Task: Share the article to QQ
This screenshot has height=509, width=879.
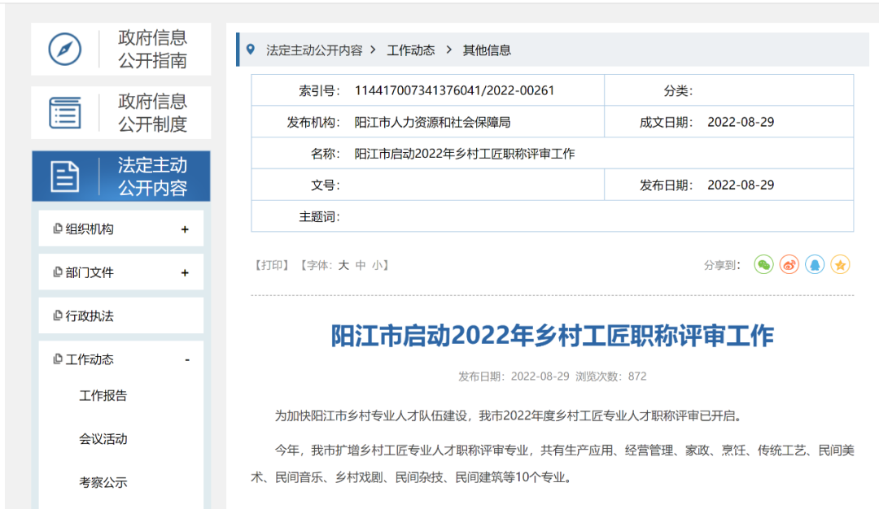Action: click(x=814, y=264)
